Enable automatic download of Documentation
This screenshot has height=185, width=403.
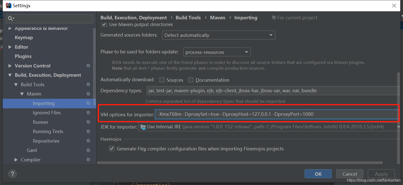[x=191, y=80]
